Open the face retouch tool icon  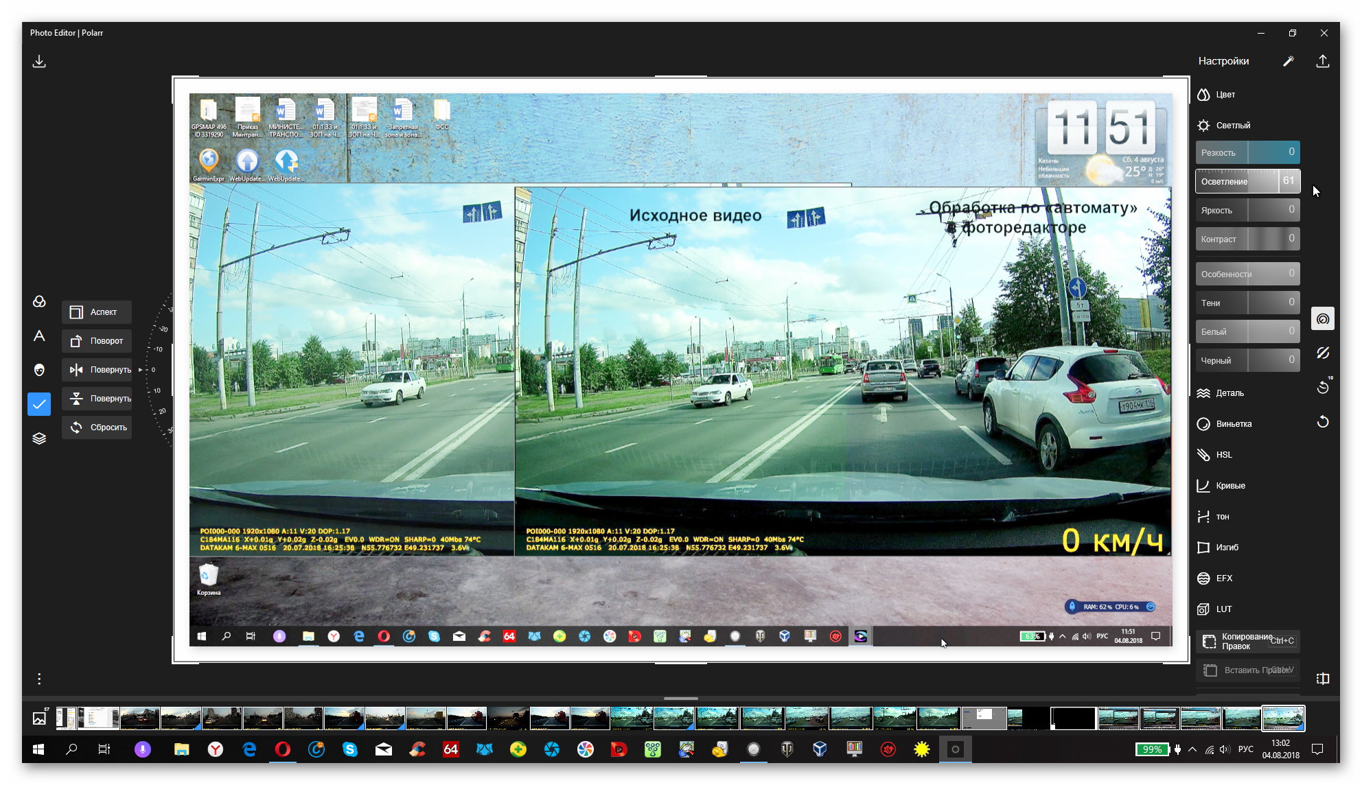[x=39, y=370]
